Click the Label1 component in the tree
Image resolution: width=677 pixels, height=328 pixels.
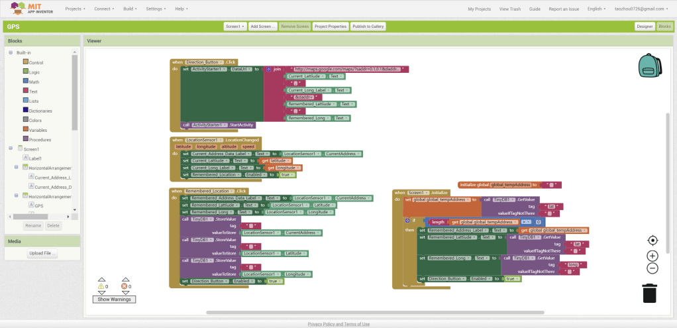(x=34, y=158)
